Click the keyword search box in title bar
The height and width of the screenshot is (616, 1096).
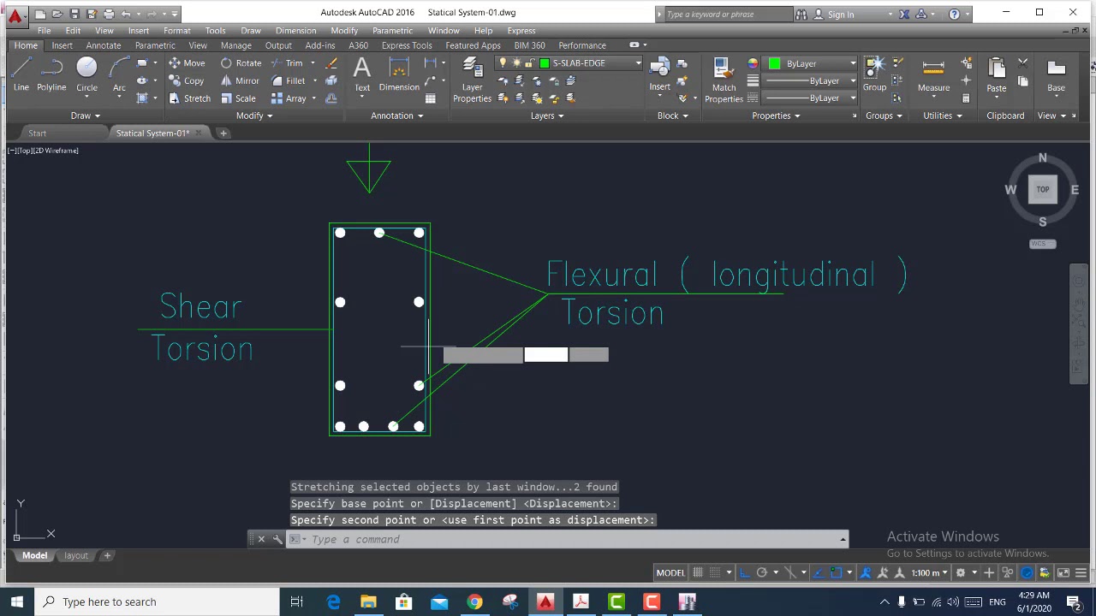(728, 15)
